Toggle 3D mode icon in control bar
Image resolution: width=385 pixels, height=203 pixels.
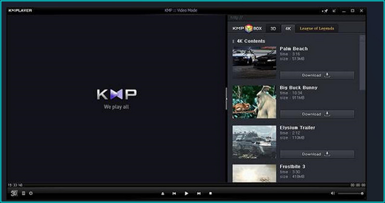click(x=14, y=193)
